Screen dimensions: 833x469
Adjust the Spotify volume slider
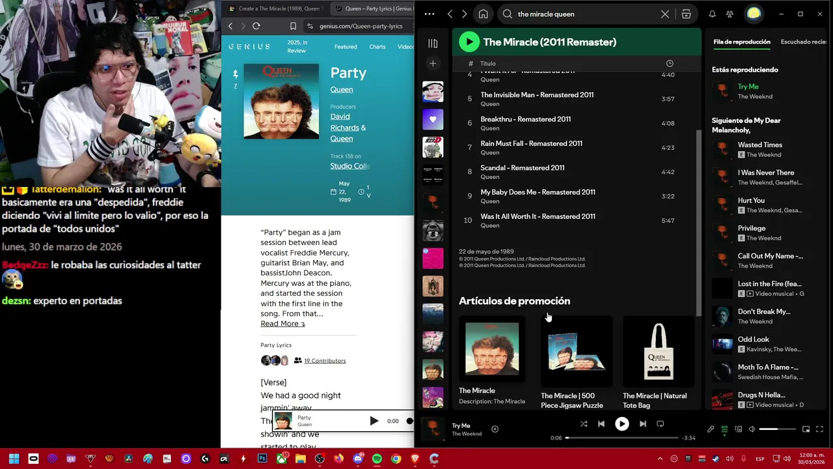point(778,429)
